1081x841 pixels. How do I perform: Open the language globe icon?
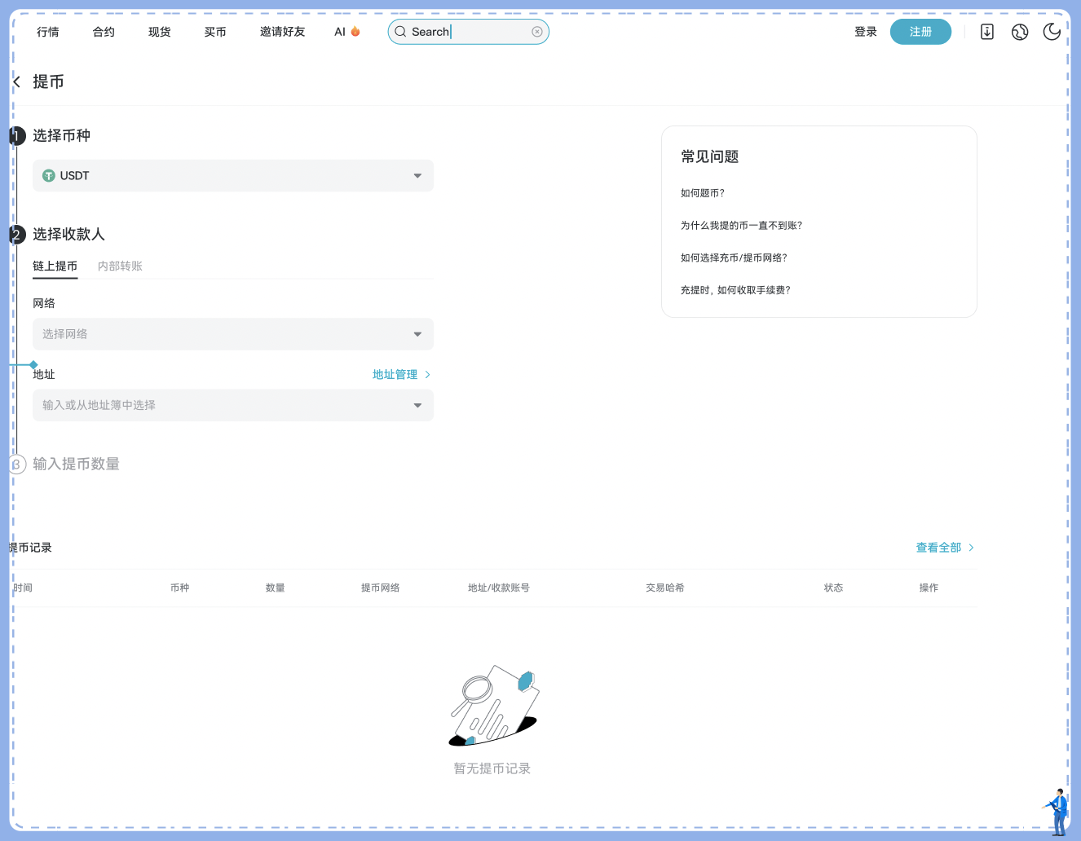(1019, 32)
